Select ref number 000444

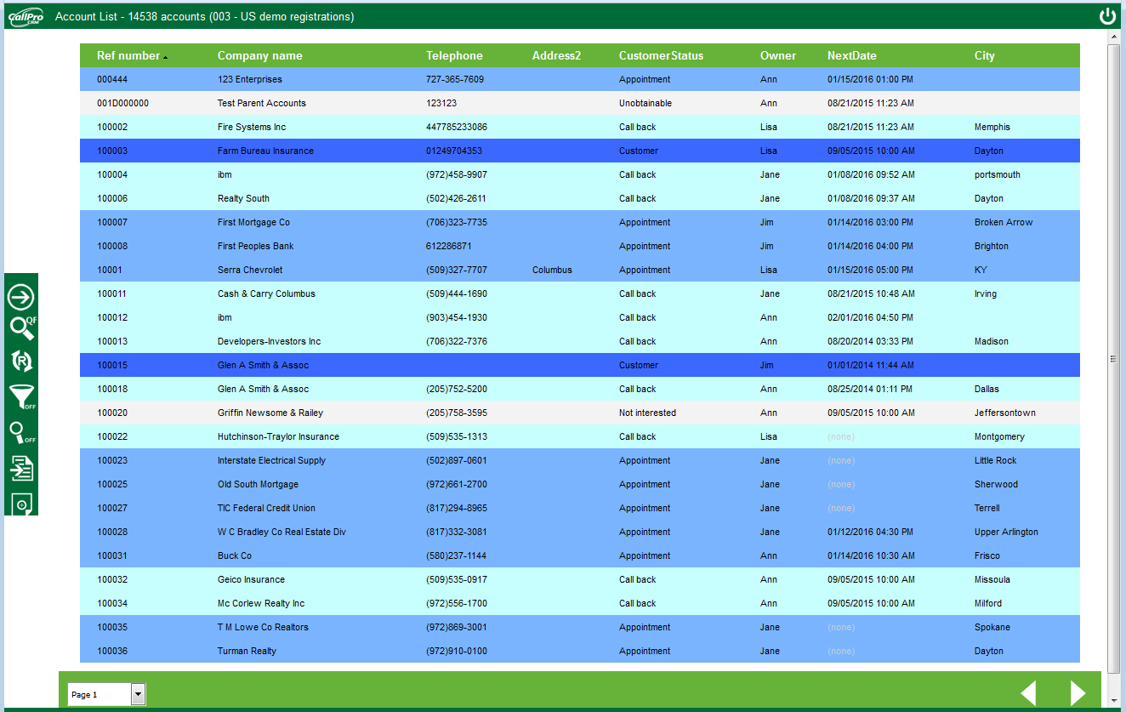111,79
